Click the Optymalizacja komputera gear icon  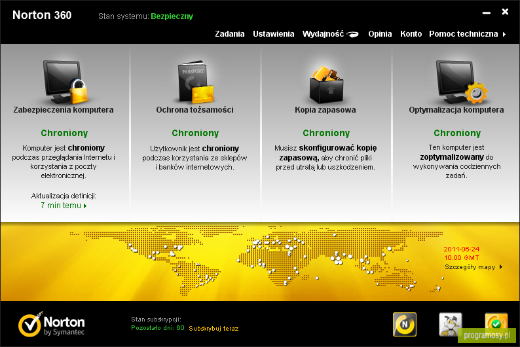point(461,82)
